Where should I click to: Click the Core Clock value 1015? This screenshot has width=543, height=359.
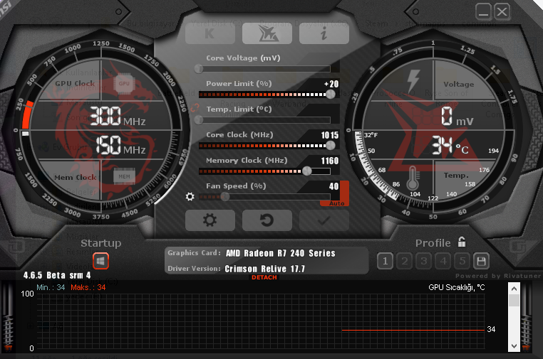click(330, 135)
